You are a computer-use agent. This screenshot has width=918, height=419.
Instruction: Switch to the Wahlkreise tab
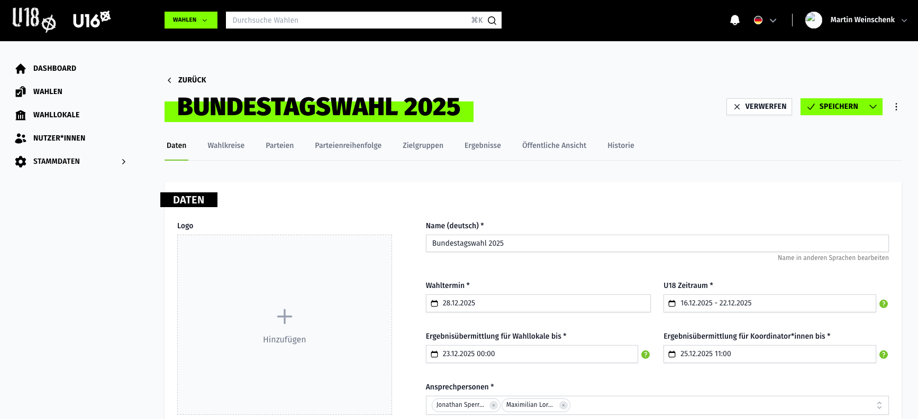226,145
